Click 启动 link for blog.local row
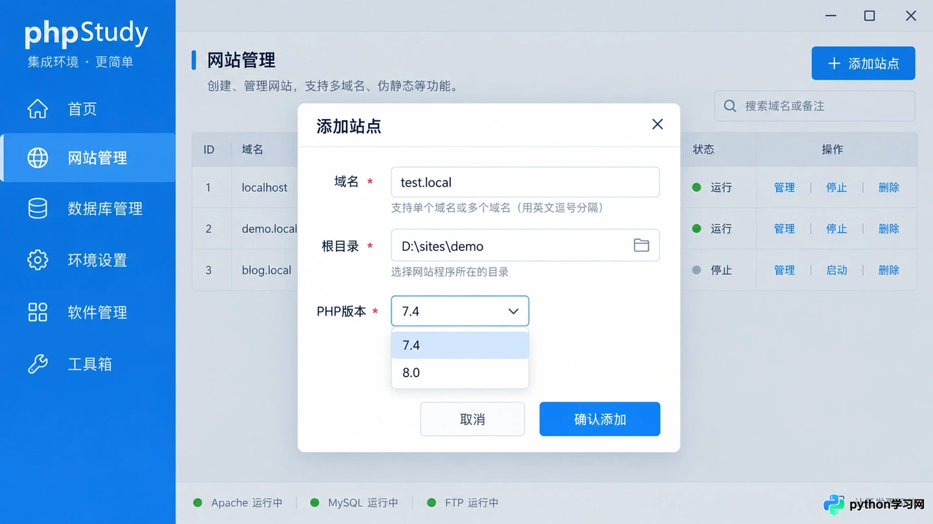The width and height of the screenshot is (933, 524). 836,270
